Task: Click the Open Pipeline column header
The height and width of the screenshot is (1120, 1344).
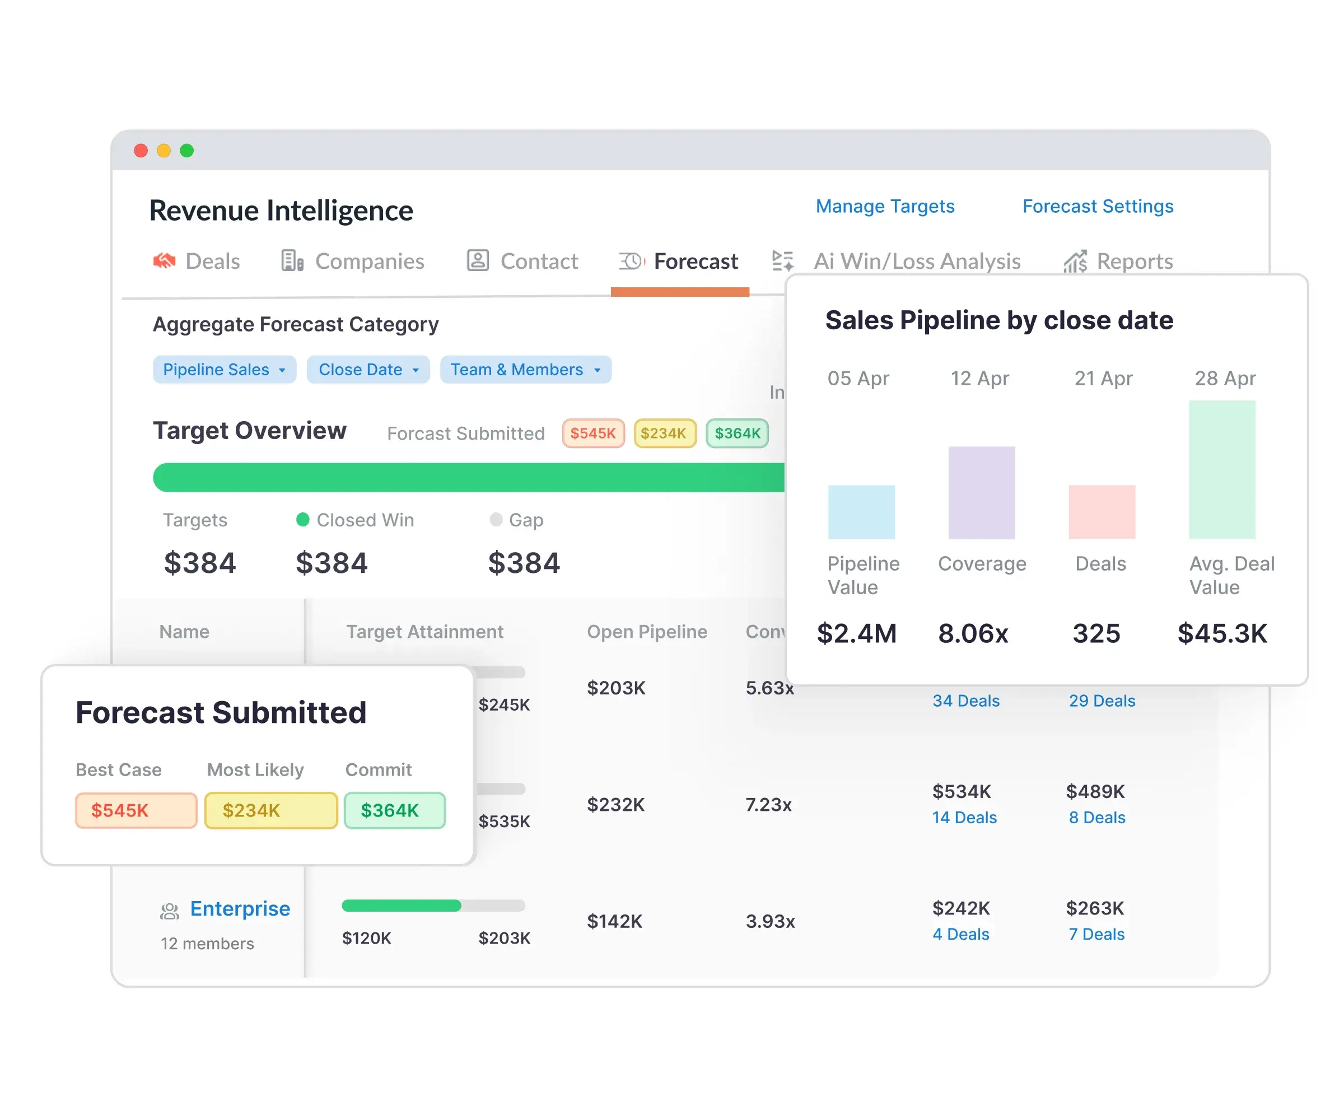Action: click(647, 632)
